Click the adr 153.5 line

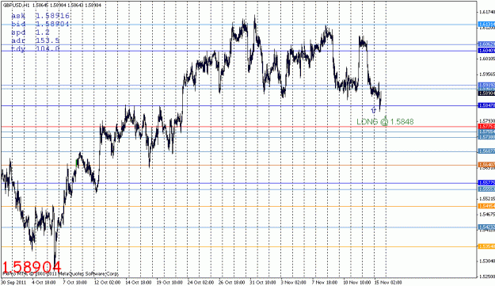coord(36,40)
